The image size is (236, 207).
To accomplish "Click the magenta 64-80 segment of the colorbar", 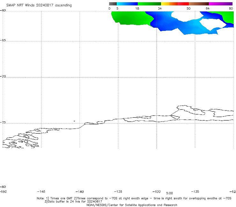I will pos(221,4).
